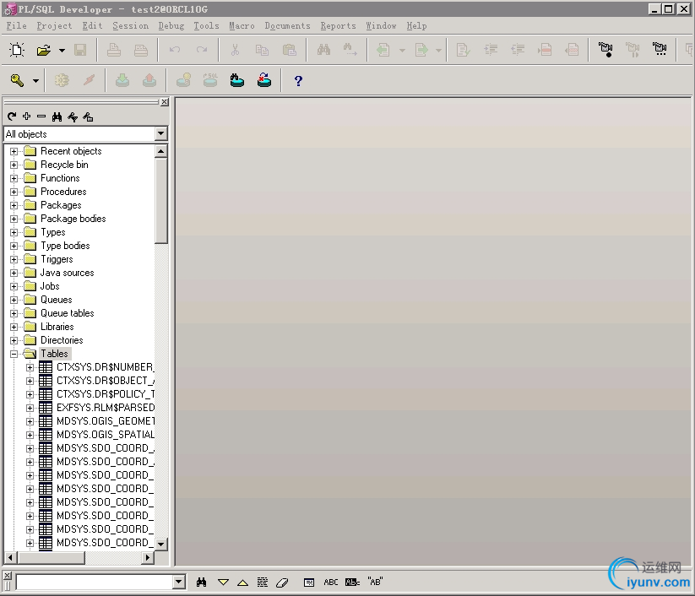695x596 pixels.
Task: Click the Print icon in toolbar
Action: (x=113, y=50)
